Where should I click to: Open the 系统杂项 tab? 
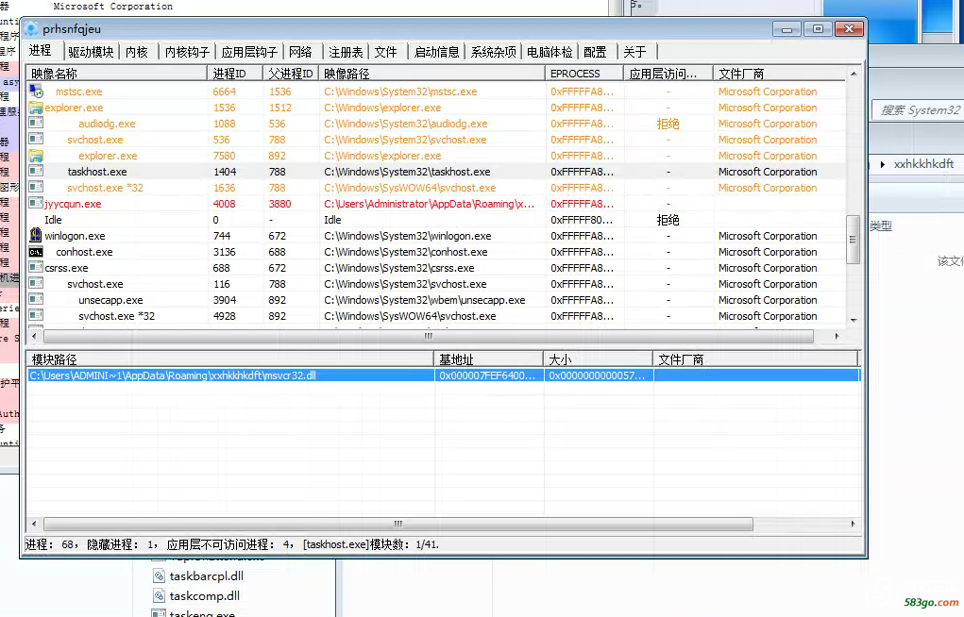(493, 52)
